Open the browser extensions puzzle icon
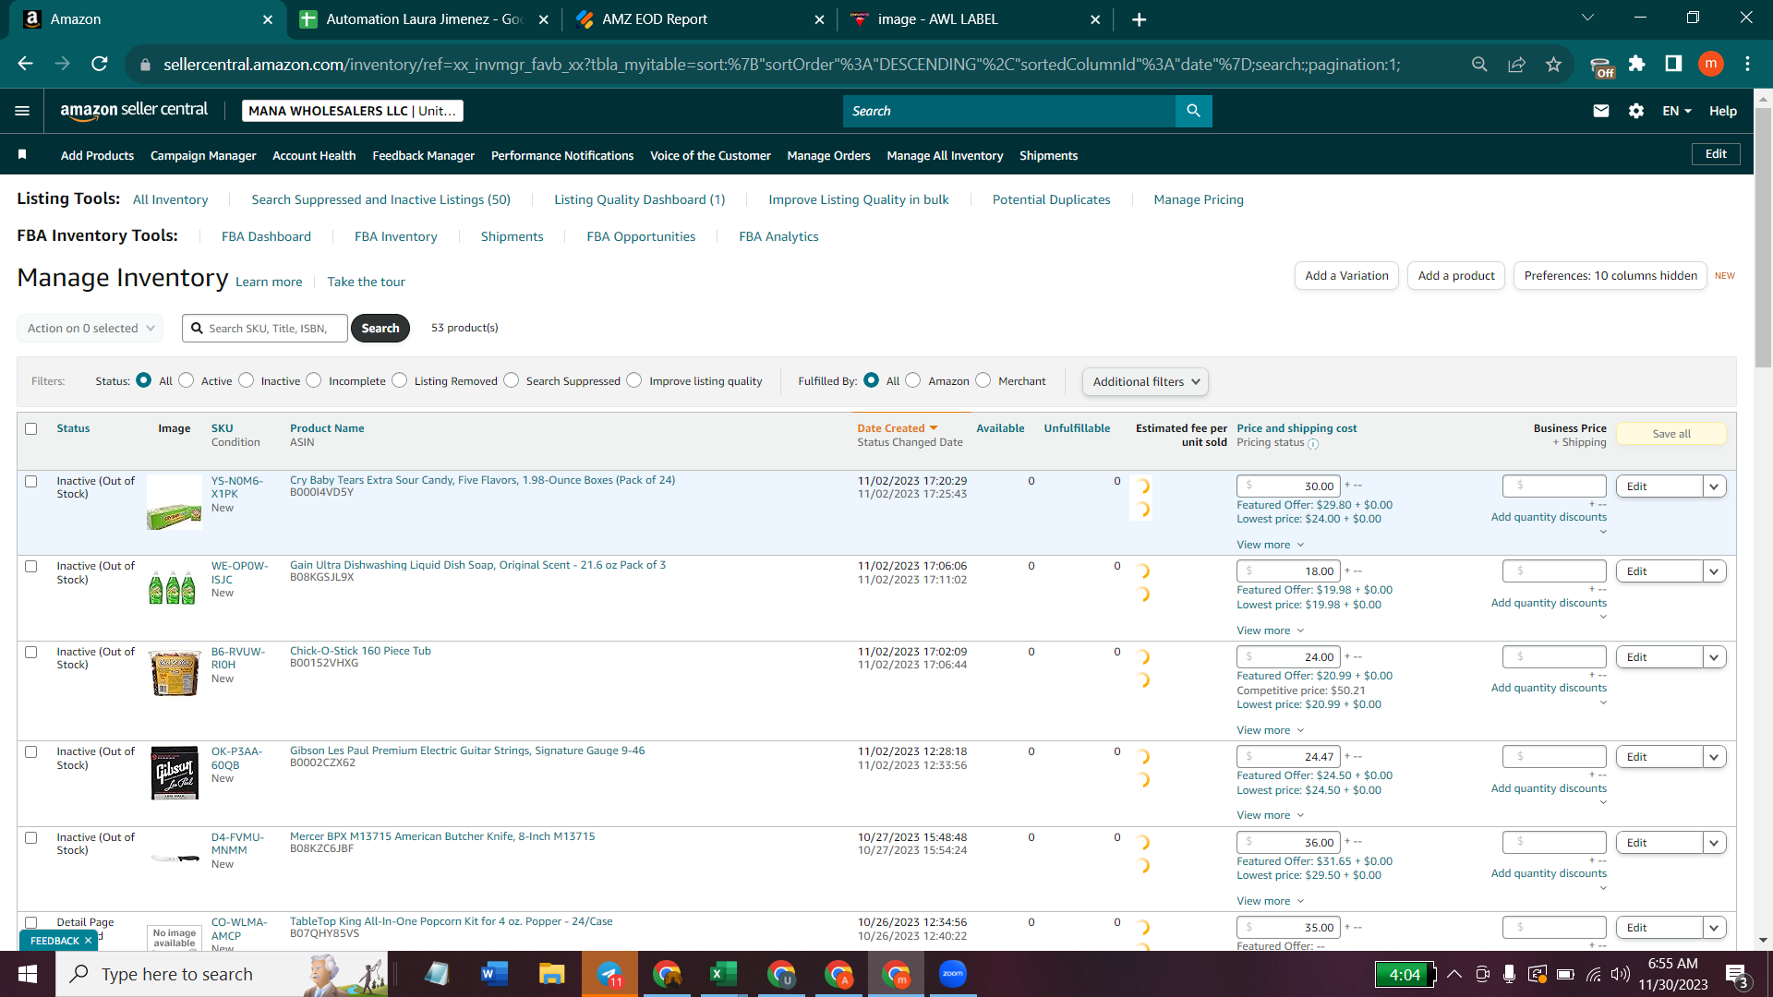Viewport: 1773px width, 997px height. [1637, 64]
